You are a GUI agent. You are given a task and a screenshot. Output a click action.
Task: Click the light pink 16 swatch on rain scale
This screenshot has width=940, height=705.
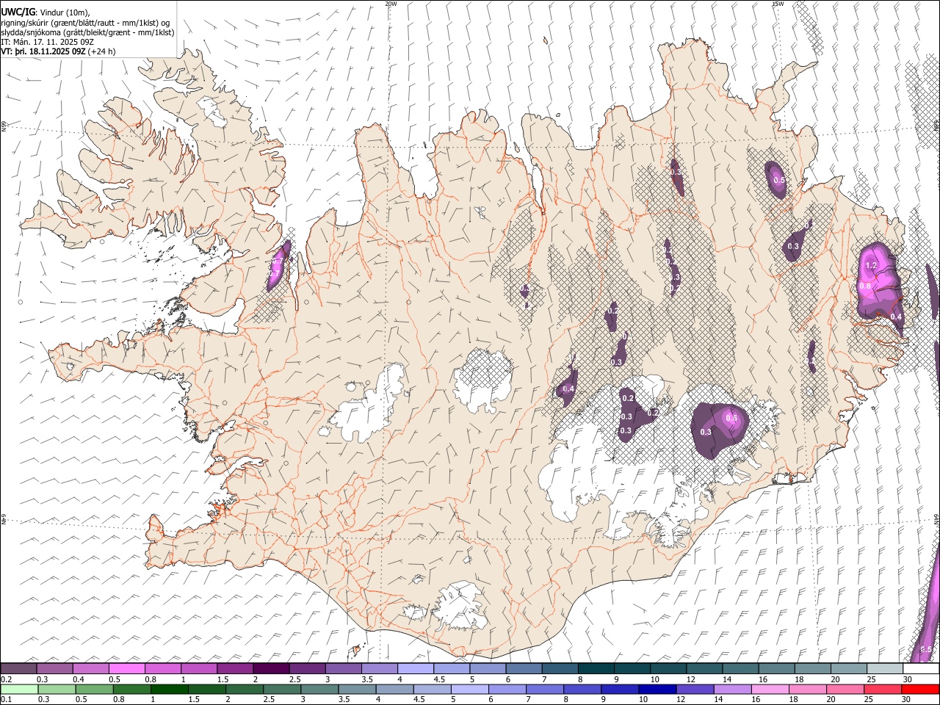click(770, 690)
